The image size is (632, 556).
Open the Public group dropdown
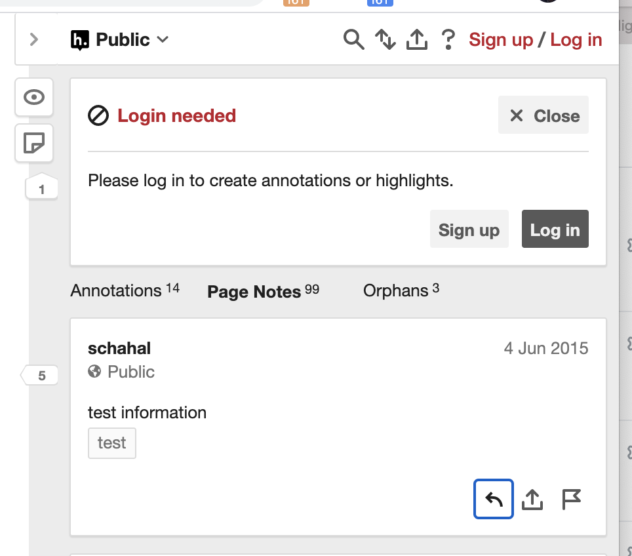(x=130, y=39)
